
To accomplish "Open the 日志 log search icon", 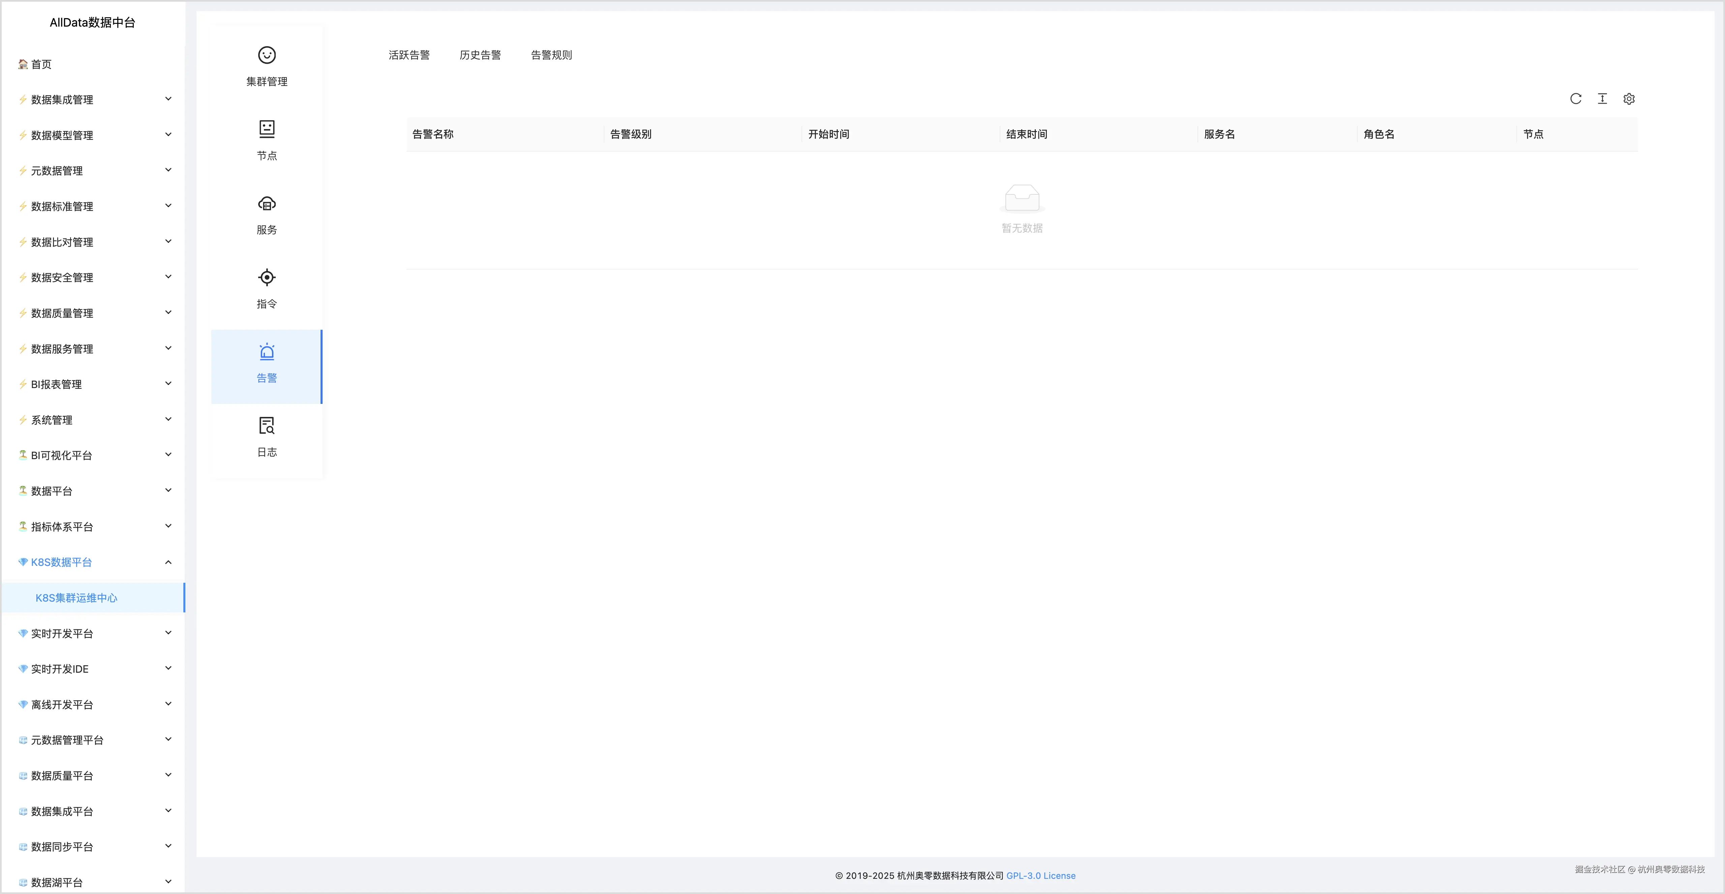I will click(267, 425).
